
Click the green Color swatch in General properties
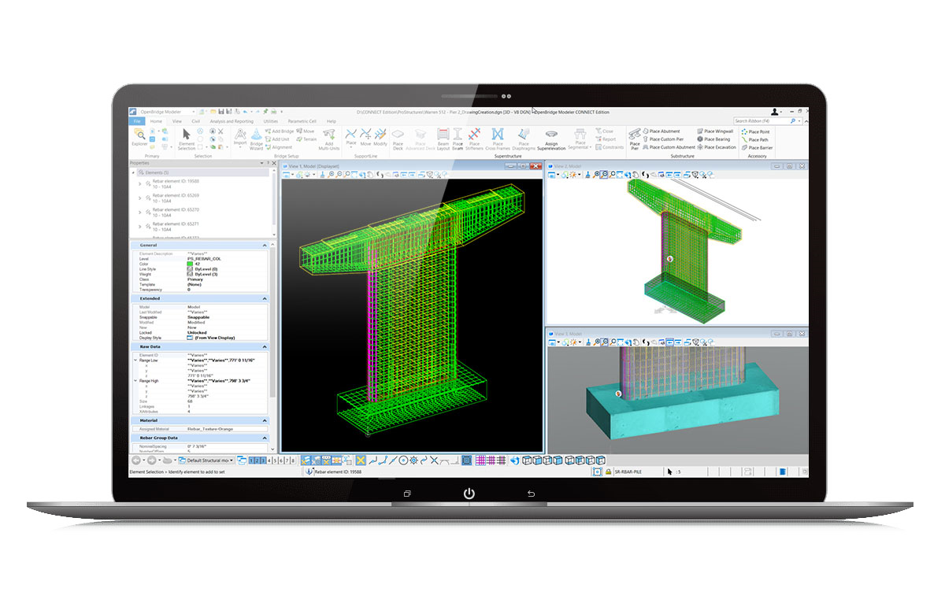coord(191,264)
